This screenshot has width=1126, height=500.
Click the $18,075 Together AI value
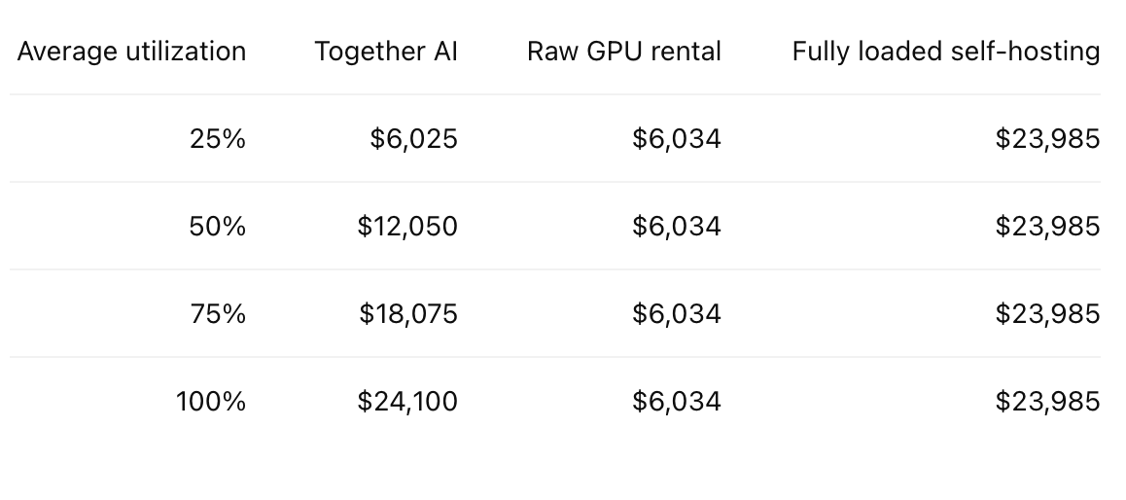pyautogui.click(x=407, y=314)
